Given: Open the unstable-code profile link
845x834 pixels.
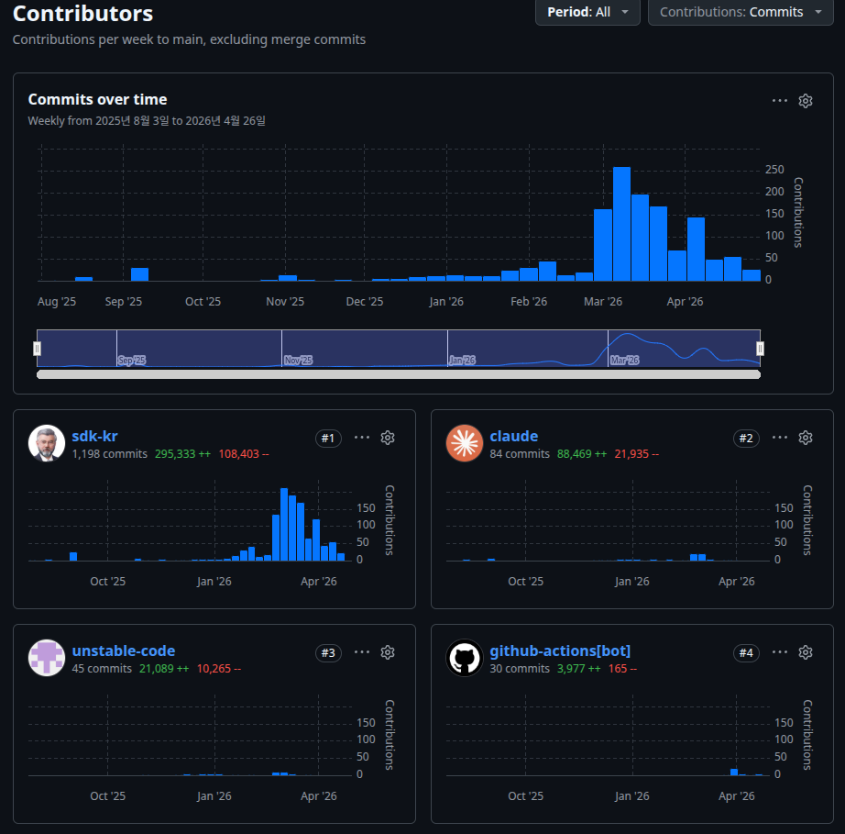Looking at the screenshot, I should pos(124,651).
